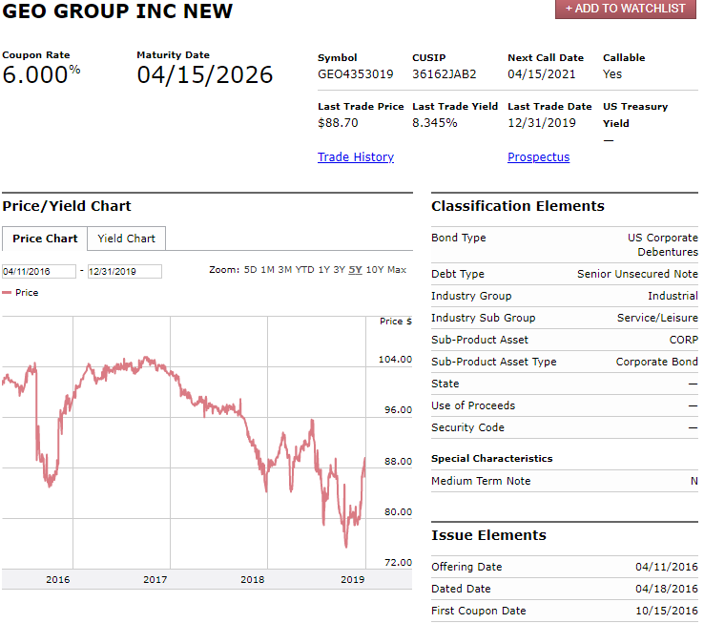Click the Senior Unsecured Note debt type value
This screenshot has width=704, height=623.
[x=637, y=274]
